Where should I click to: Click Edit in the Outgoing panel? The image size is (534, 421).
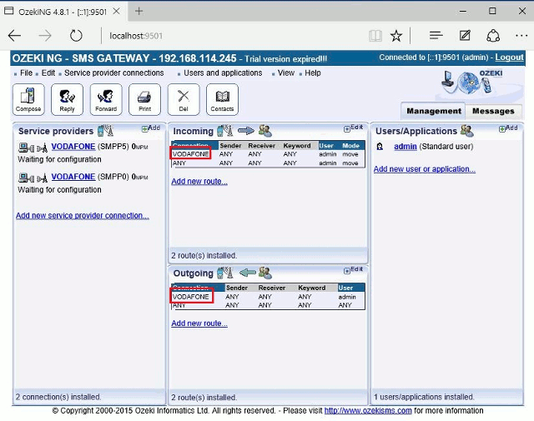pyautogui.click(x=354, y=270)
